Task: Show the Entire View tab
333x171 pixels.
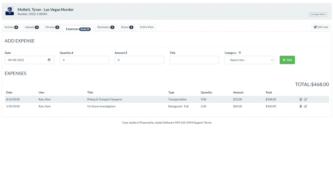Action: [x=147, y=27]
